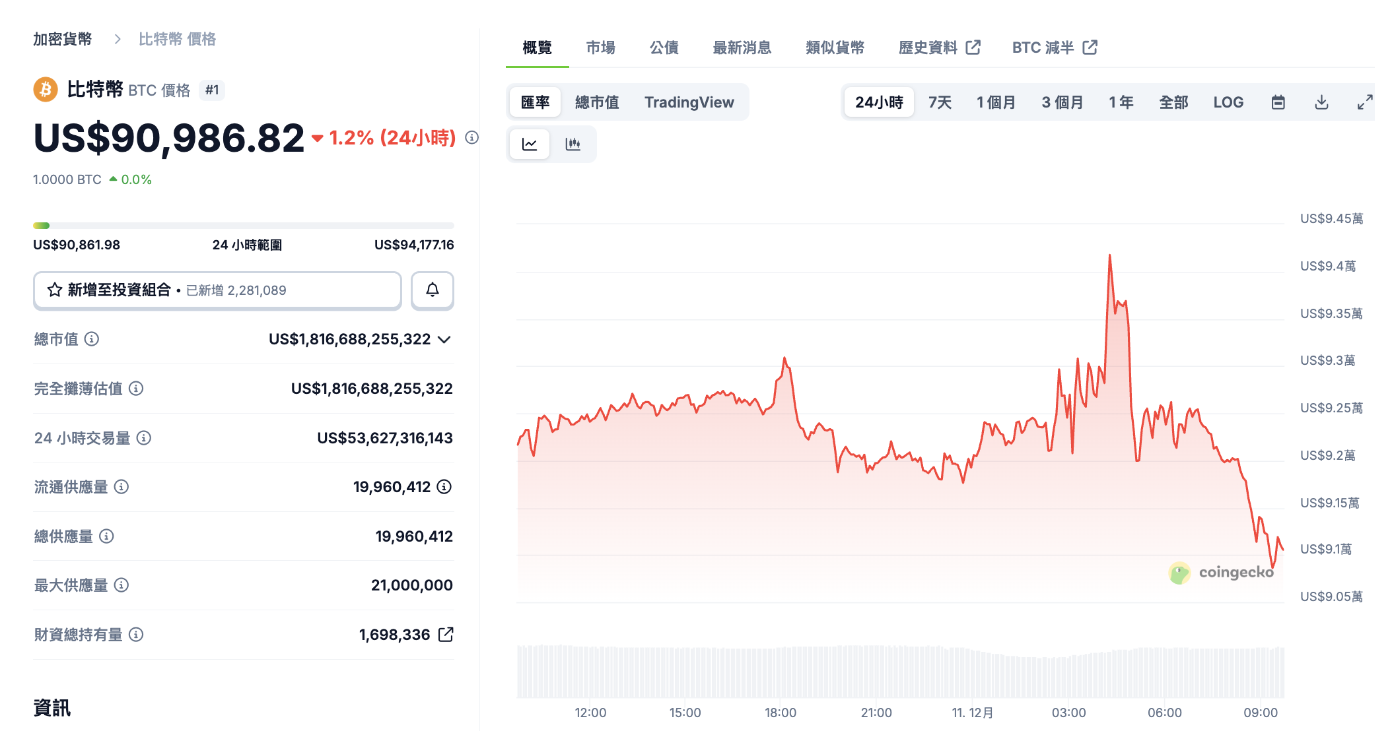Viewport: 1392px width, 731px height.
Task: Switch to 最新消息 tab
Action: [x=742, y=48]
